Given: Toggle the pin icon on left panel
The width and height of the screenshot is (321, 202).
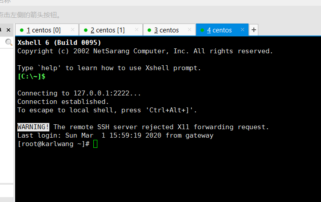Looking at the screenshot, I should (x=1, y=30).
